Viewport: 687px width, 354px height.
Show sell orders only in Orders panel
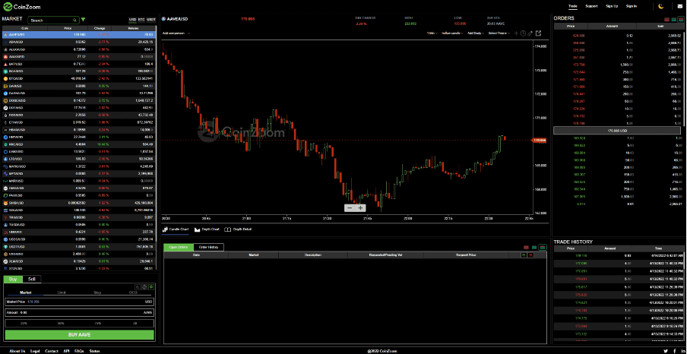tap(666, 20)
